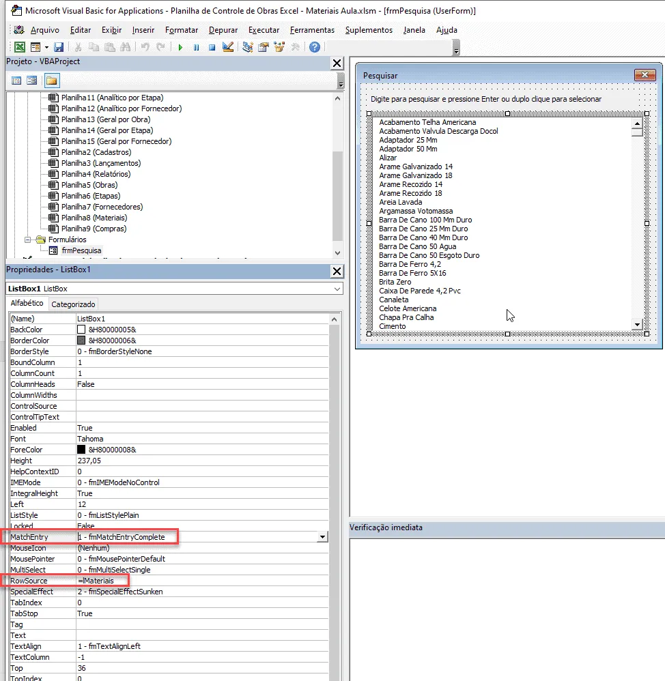
Task: Open the Depurar menu
Action: (223, 30)
